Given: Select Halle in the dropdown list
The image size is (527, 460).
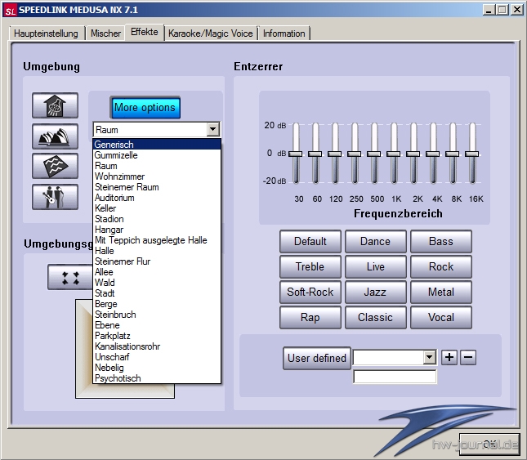Looking at the screenshot, I should click(x=157, y=251).
